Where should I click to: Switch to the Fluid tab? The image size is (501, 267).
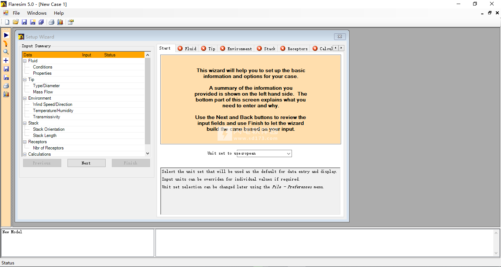187,48
